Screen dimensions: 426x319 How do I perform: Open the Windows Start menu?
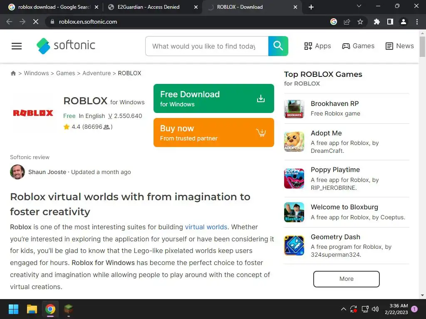(x=13, y=309)
